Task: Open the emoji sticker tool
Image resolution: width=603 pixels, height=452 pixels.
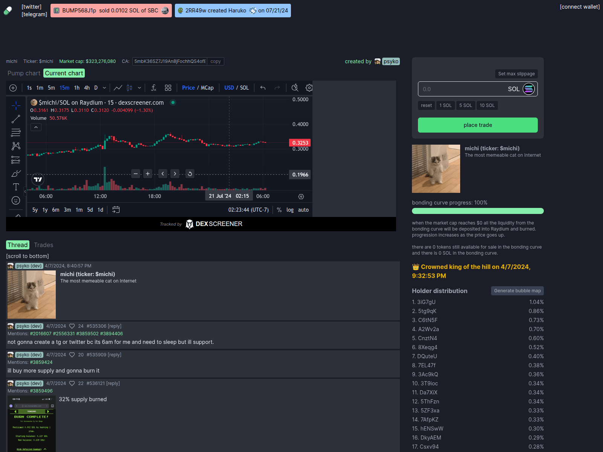Action: [16, 200]
